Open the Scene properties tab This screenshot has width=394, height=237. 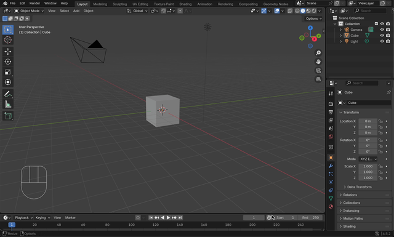331,129
